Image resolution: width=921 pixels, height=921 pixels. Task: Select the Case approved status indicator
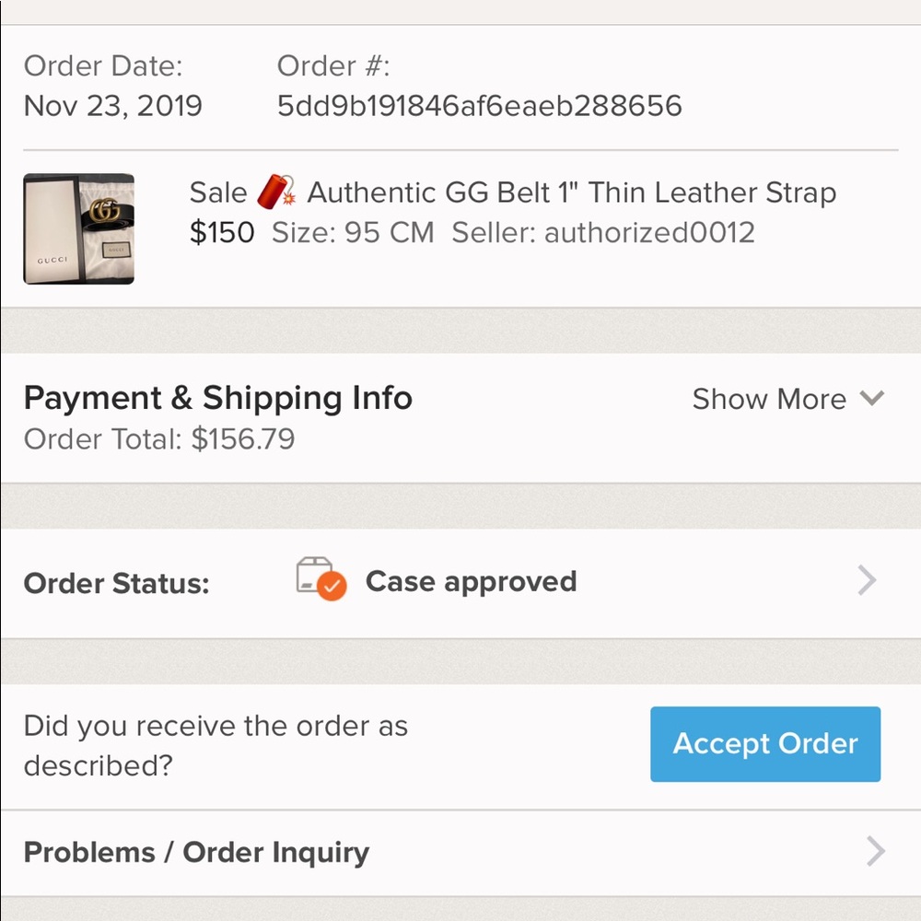[471, 581]
